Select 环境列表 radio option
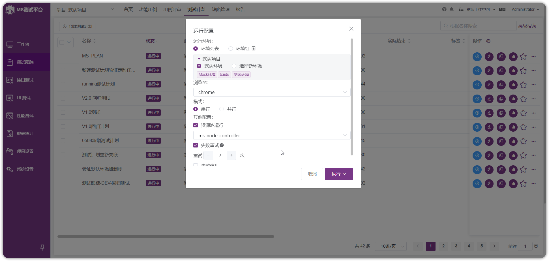Viewport: 549px width, 261px height. (206, 48)
